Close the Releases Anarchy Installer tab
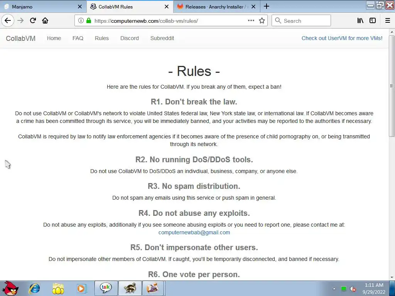The height and width of the screenshot is (296, 395). point(253,7)
